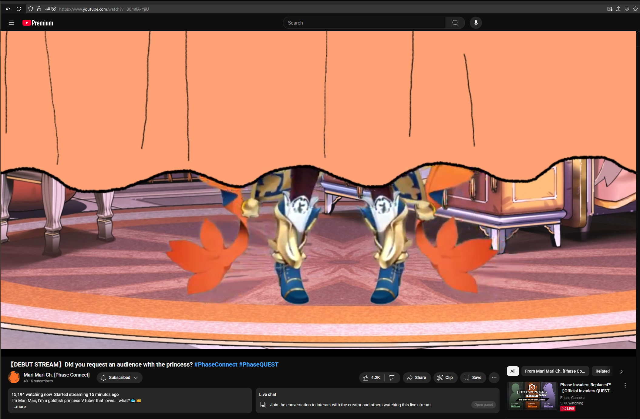Click into the Search field
The height and width of the screenshot is (419, 640).
click(x=364, y=23)
